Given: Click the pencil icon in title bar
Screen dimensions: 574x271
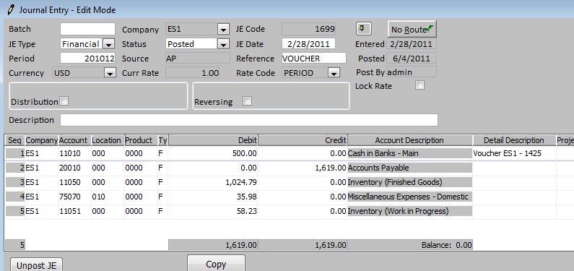Looking at the screenshot, I should (11, 9).
